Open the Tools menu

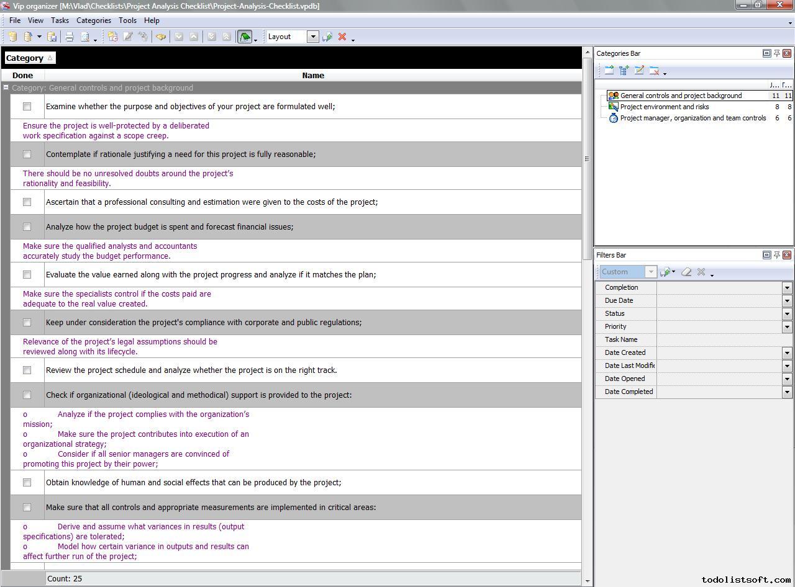click(127, 20)
